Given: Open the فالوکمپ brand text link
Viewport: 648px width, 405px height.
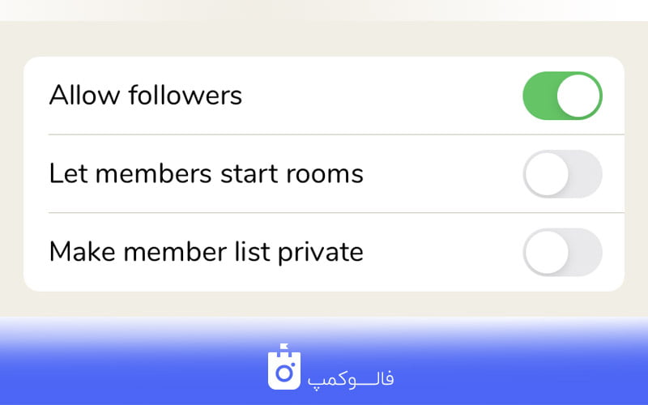Looking at the screenshot, I should click(351, 379).
